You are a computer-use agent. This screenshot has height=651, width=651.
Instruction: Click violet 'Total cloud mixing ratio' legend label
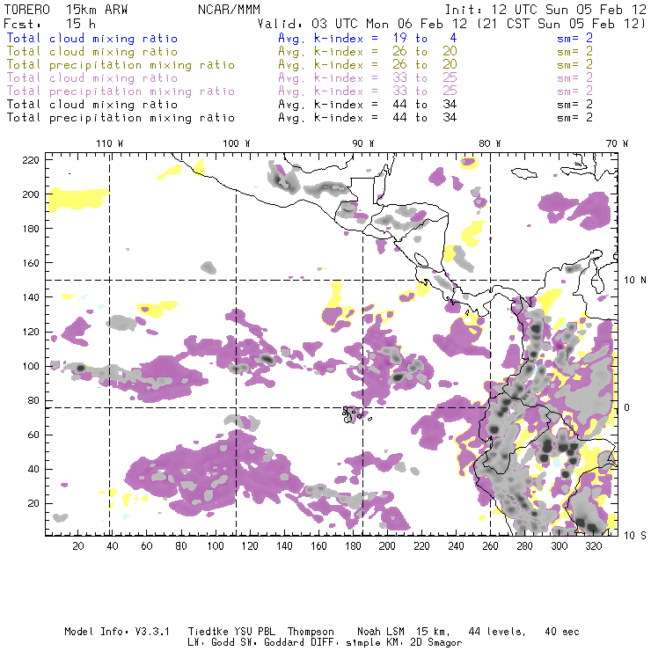click(x=92, y=78)
